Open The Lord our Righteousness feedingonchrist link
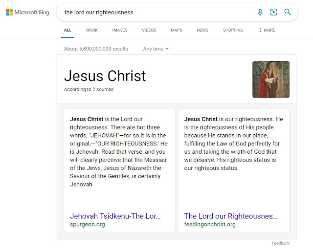 [x=231, y=216]
